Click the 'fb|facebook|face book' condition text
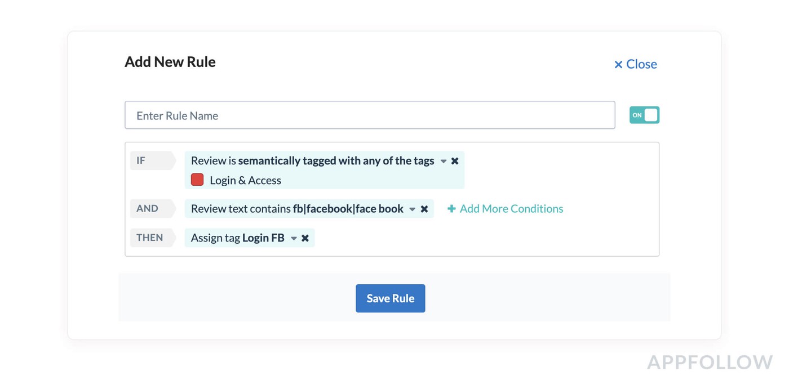 348,209
